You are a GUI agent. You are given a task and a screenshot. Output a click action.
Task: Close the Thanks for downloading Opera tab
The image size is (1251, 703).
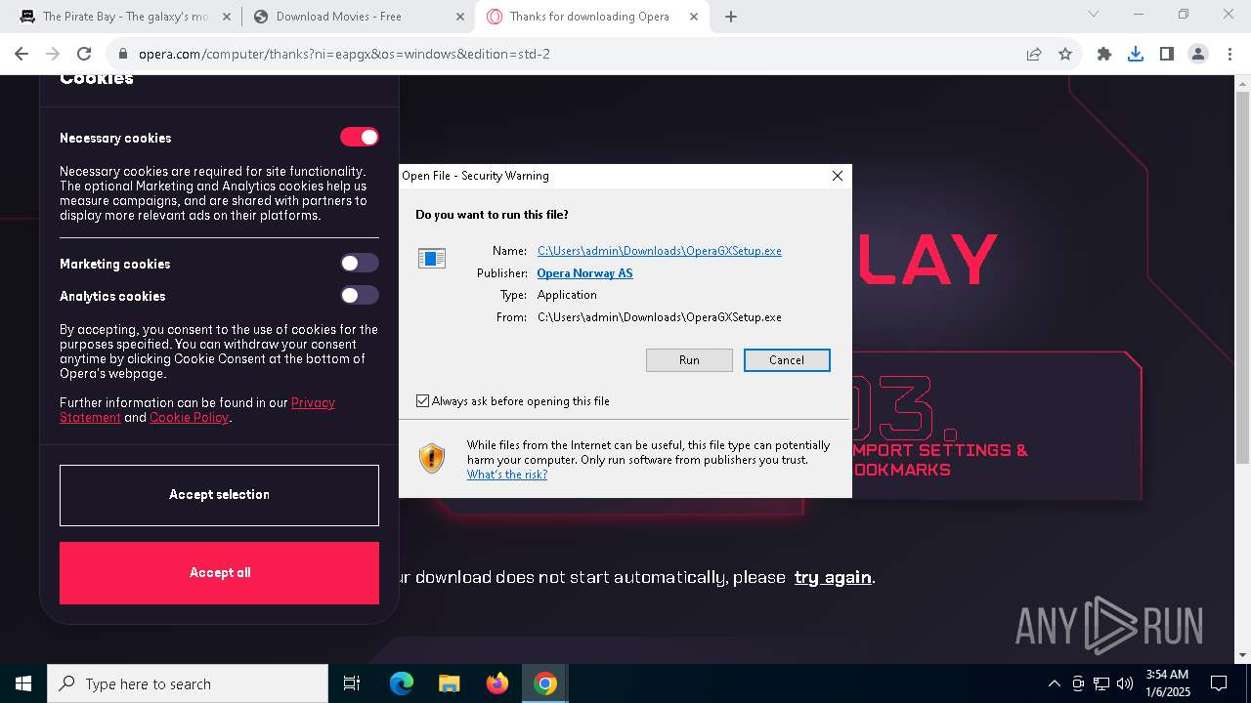[692, 16]
